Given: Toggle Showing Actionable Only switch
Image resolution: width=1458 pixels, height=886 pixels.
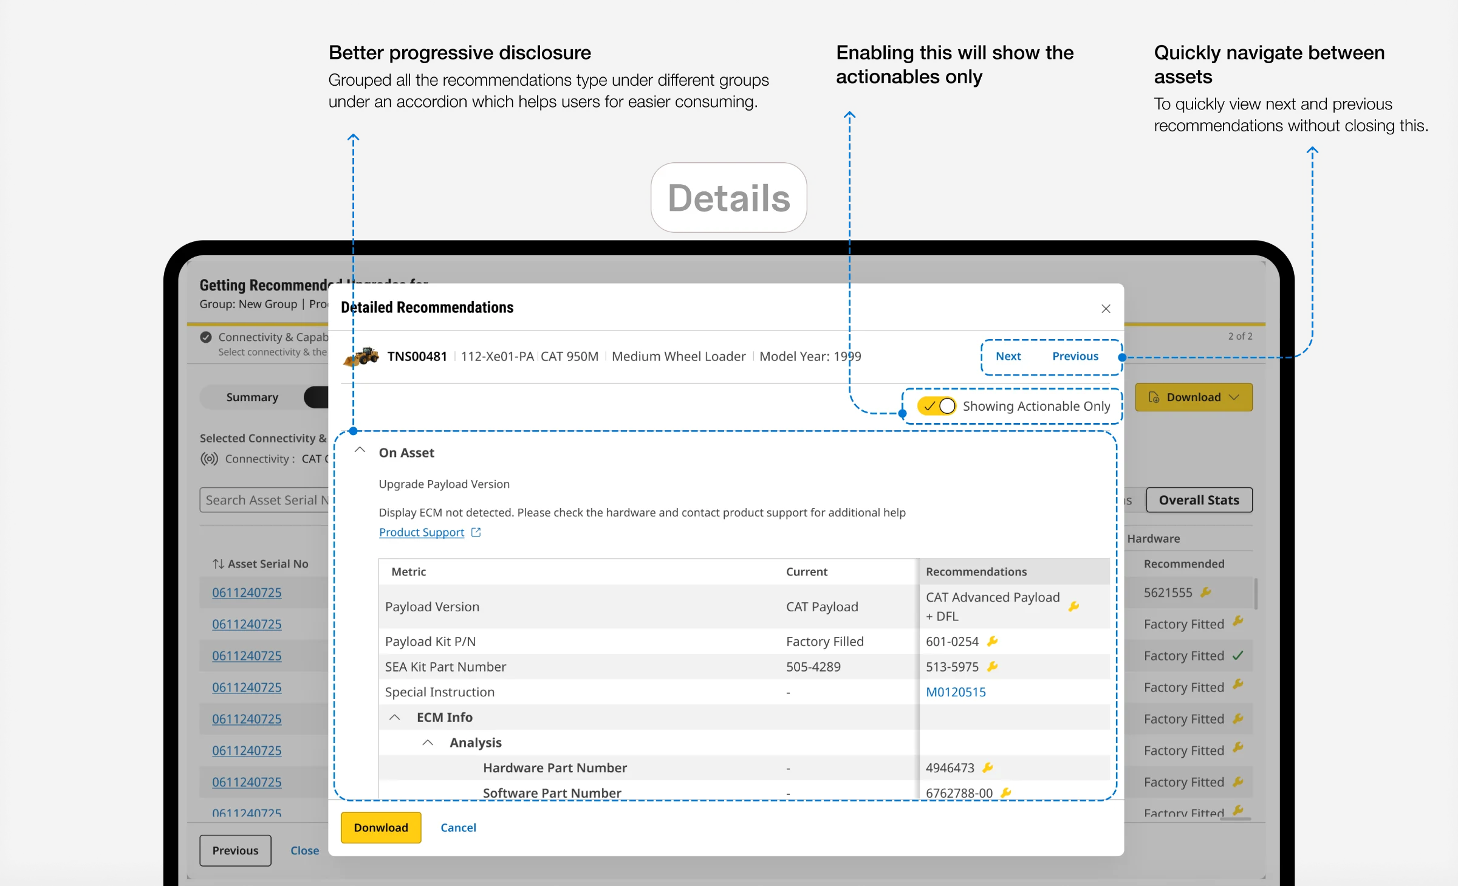Looking at the screenshot, I should pyautogui.click(x=937, y=406).
